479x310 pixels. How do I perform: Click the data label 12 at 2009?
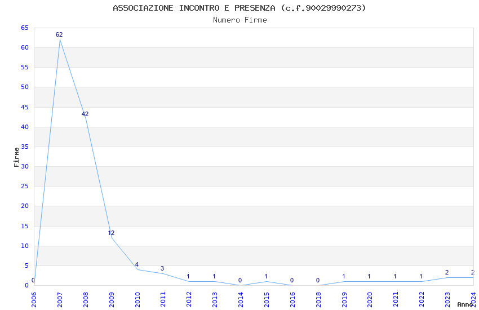111,233
